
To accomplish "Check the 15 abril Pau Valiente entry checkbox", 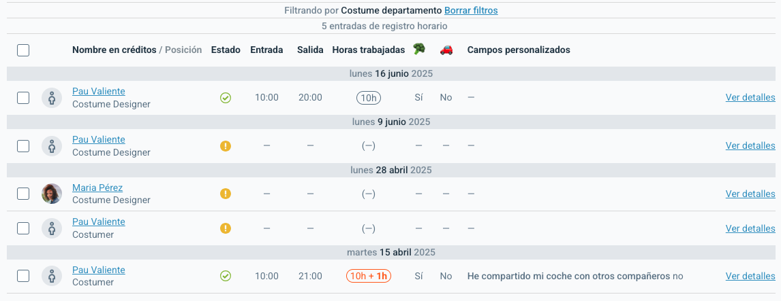I will [23, 276].
